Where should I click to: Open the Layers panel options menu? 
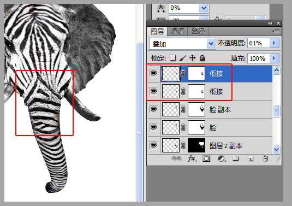(276, 32)
